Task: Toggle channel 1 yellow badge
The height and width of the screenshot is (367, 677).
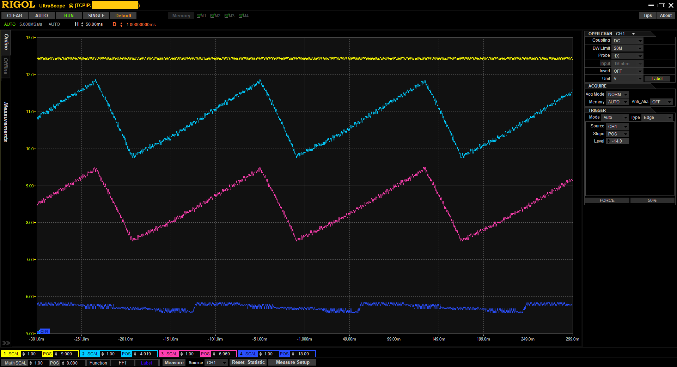Action: tap(5, 354)
